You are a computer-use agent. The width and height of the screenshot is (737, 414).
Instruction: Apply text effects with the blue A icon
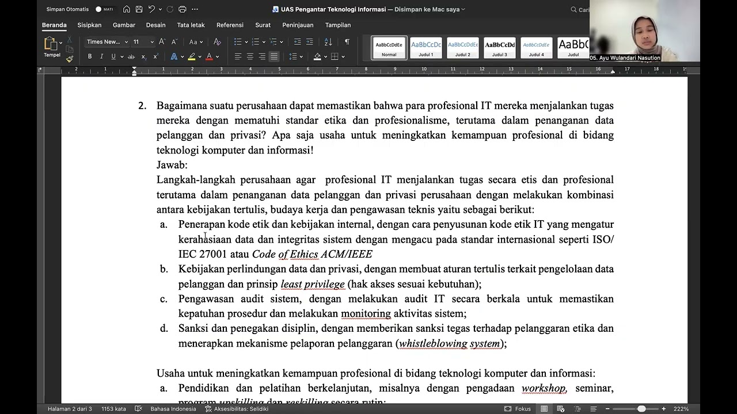(x=174, y=56)
